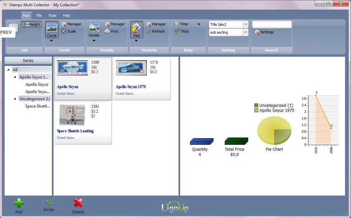The width and height of the screenshot is (351, 218).
Task: Open the Cards dropdown arrow
Action: click(51, 41)
